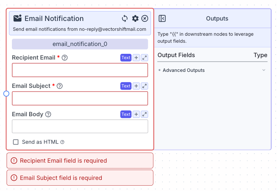Click the Type column header

(261, 55)
